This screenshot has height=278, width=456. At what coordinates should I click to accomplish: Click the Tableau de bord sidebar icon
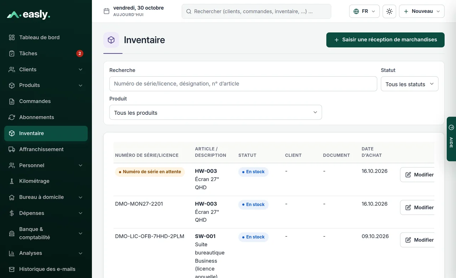click(x=12, y=37)
